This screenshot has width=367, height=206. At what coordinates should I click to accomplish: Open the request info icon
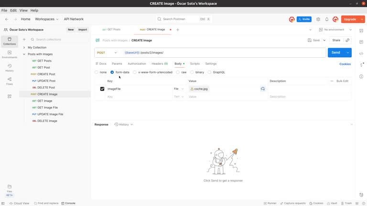(x=361, y=76)
